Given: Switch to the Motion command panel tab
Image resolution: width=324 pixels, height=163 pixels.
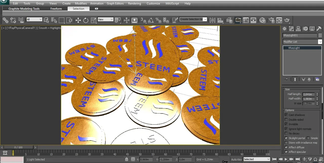Looking at the screenshot, I should pyautogui.click(x=305, y=29).
